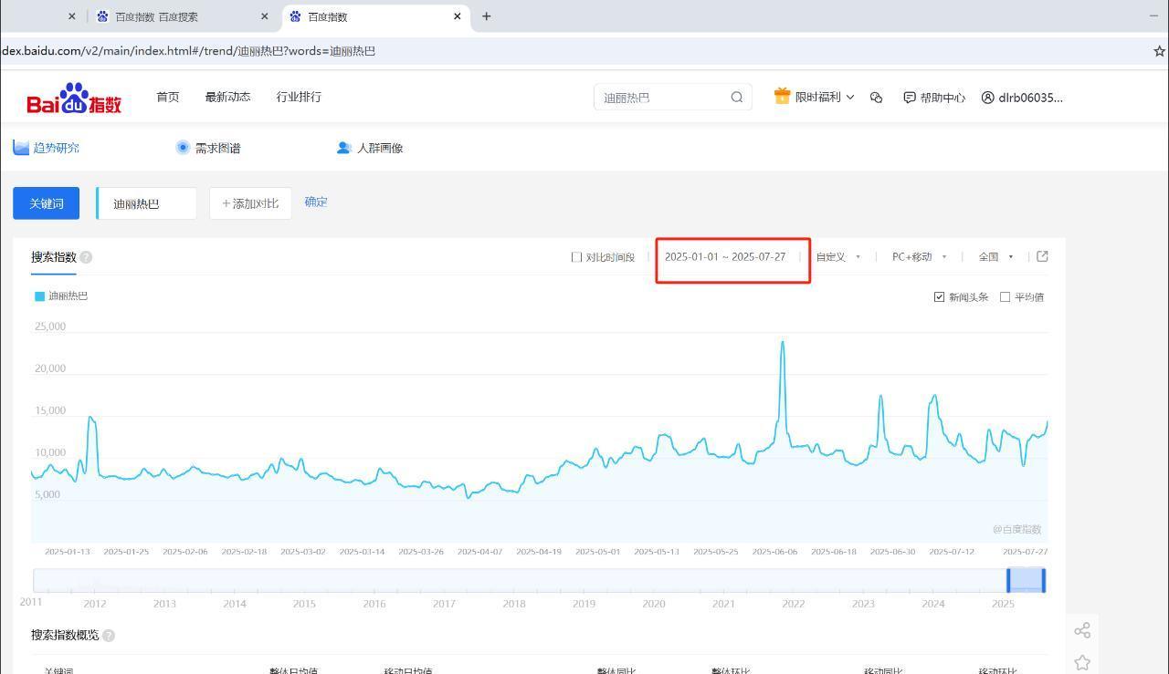Click the help icon beside 搜索指数
Viewport: 1169px width, 674px height.
tap(86, 257)
